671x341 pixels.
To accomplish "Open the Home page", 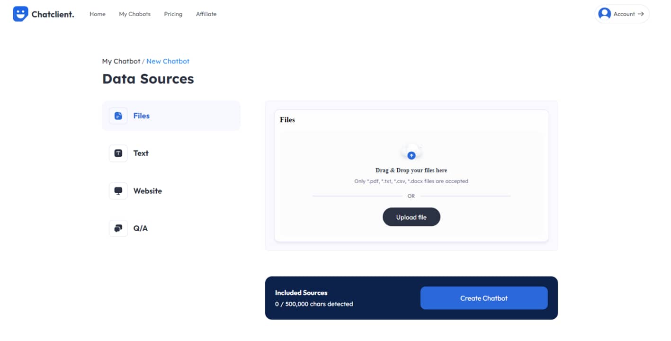I will pos(98,14).
